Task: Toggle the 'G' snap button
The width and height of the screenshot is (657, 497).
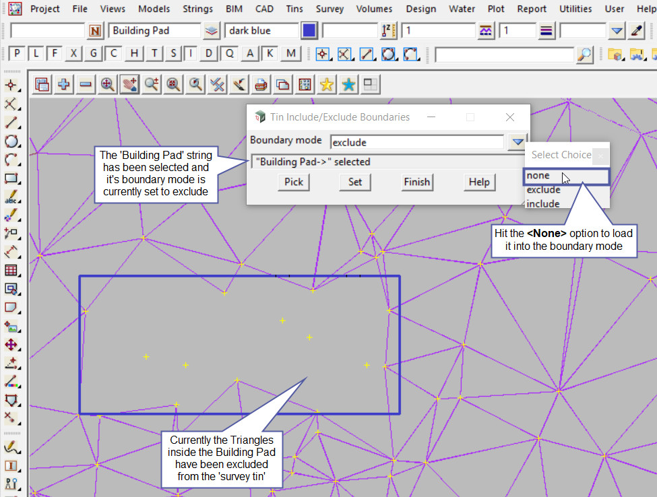Action: [x=94, y=54]
